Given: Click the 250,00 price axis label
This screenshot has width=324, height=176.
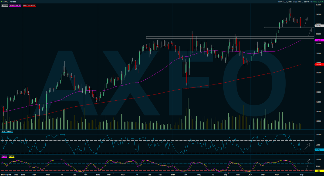Looking at the screenshot, I should [x=318, y=5].
